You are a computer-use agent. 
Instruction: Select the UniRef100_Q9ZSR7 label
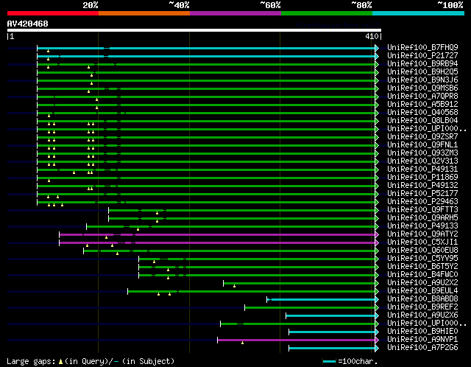point(422,137)
